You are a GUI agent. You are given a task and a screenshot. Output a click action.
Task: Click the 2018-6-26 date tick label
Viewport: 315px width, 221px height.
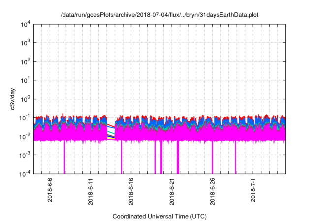pyautogui.click(x=212, y=191)
